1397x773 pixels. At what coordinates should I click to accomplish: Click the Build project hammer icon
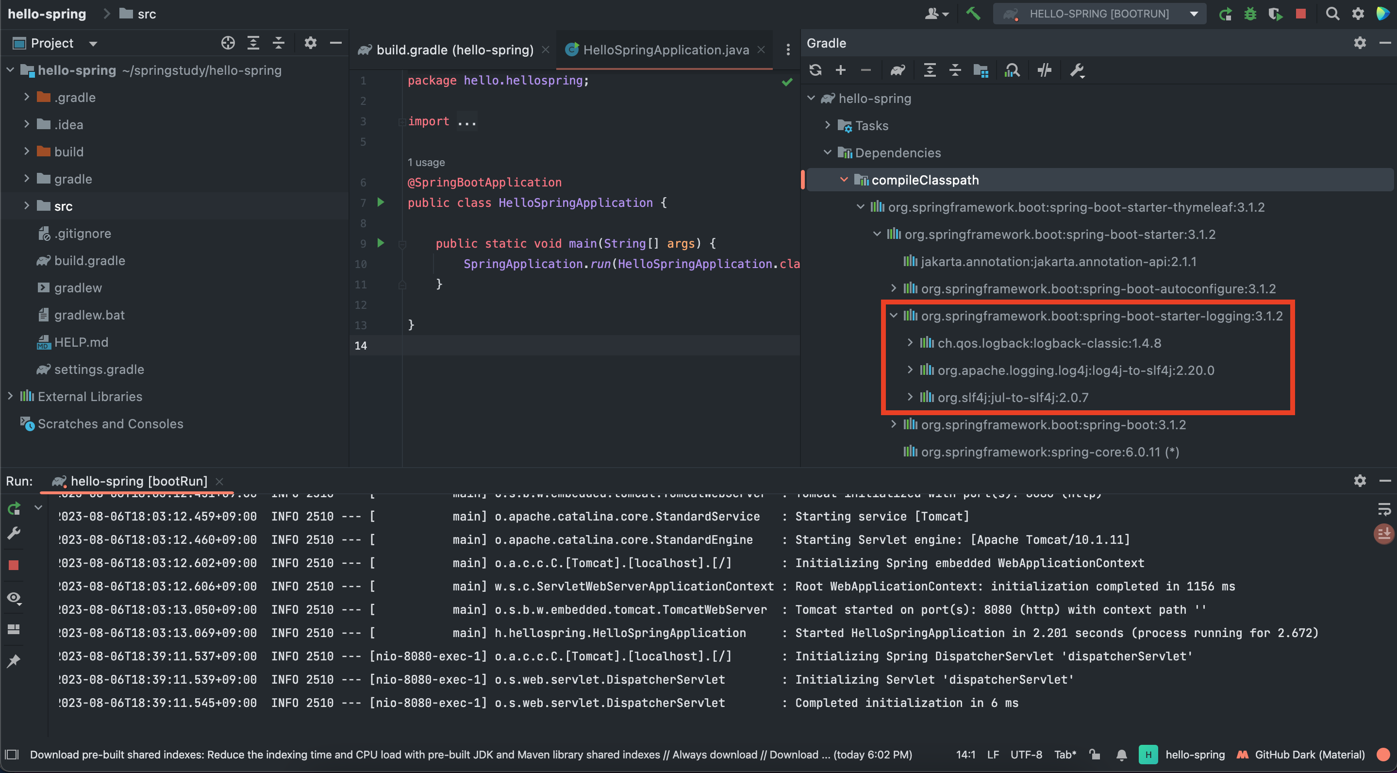pos(973,14)
